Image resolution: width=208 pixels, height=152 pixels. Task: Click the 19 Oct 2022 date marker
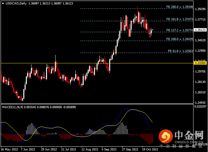(150, 149)
